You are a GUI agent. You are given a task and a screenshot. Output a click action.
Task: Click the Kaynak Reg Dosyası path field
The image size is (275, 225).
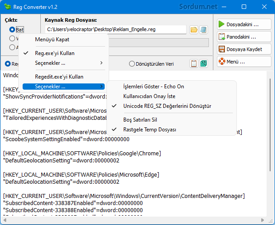tap(115, 30)
